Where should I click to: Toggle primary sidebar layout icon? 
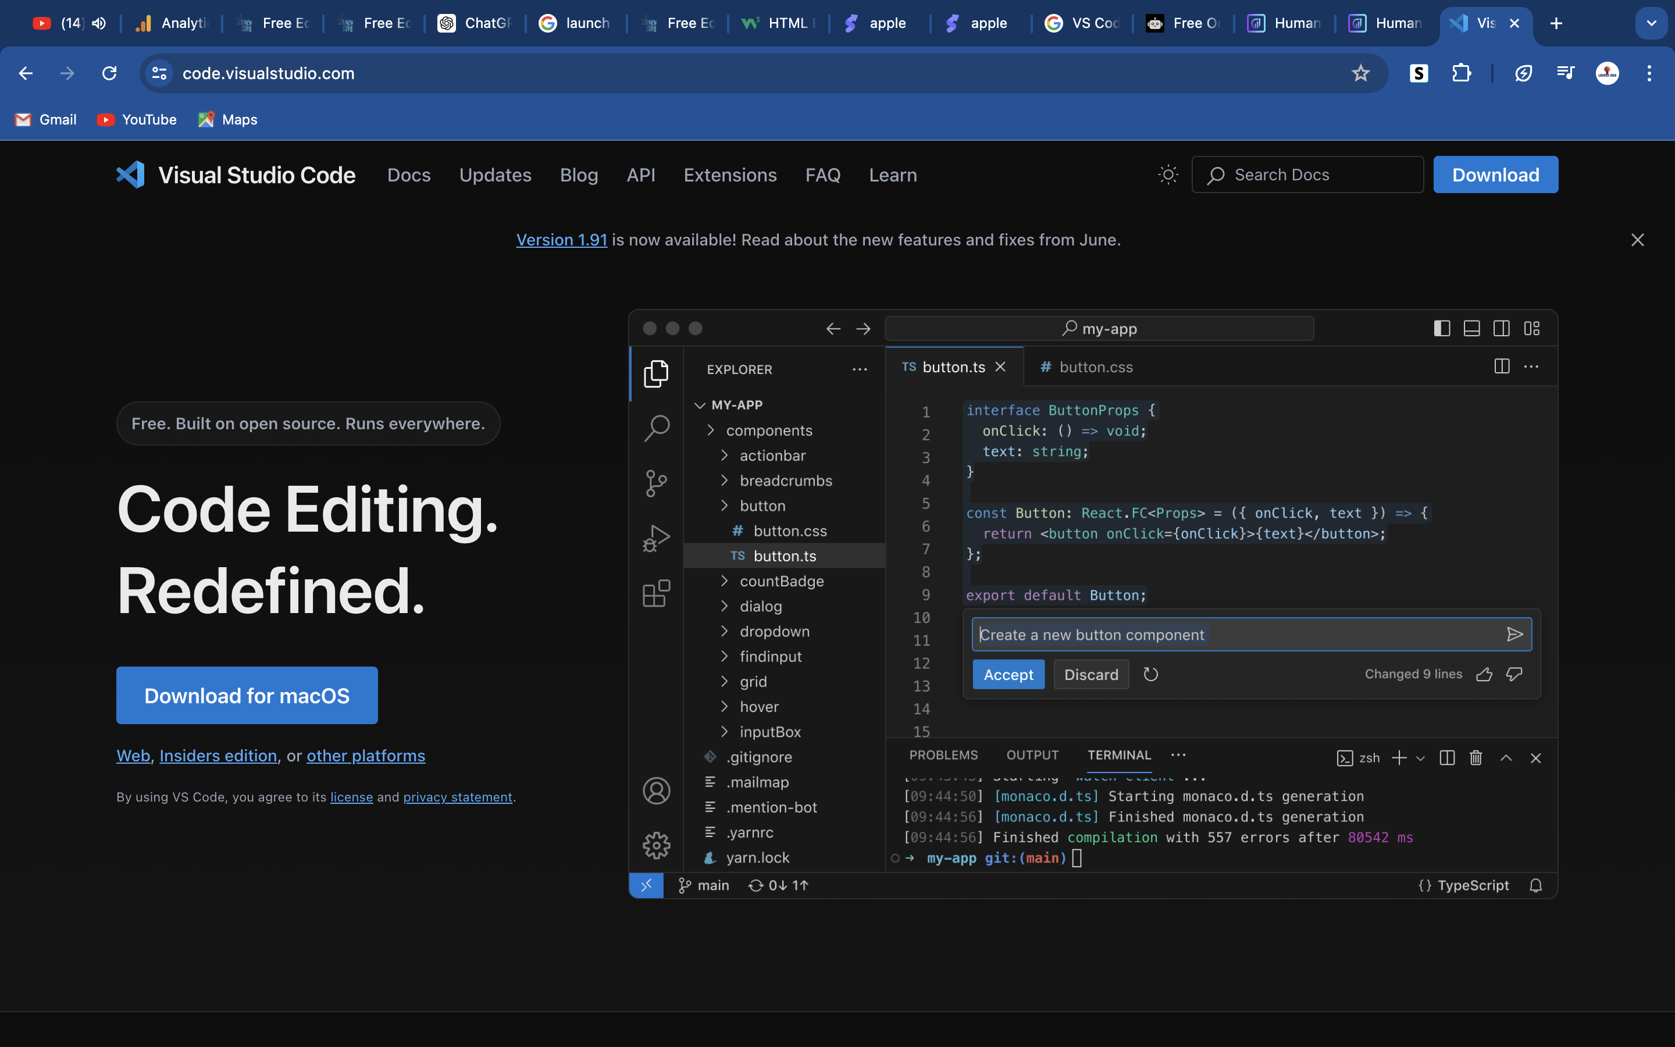1442,328
